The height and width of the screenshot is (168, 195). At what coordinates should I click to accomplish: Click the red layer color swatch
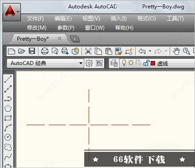point(153,63)
